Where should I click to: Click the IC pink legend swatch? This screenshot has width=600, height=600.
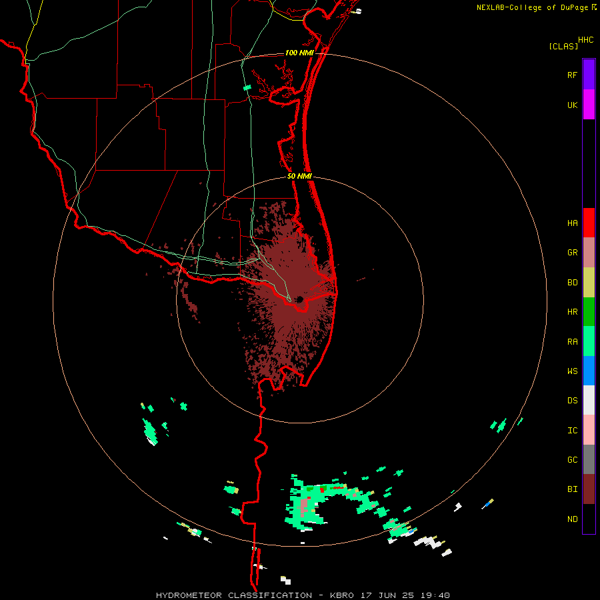(x=589, y=430)
